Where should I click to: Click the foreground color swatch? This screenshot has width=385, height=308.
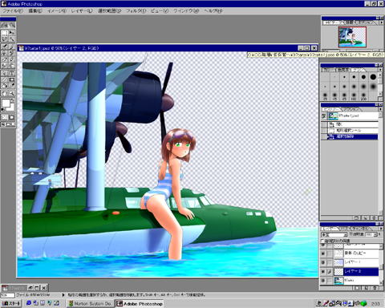pyautogui.click(x=6, y=103)
